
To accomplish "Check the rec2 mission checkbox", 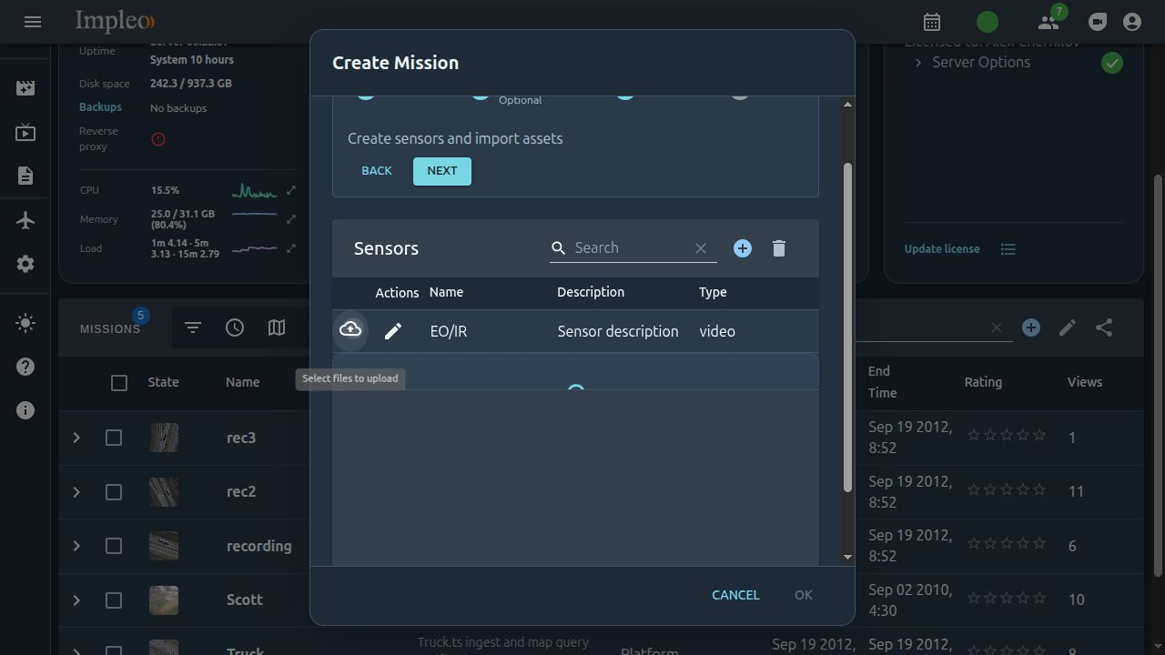I will click(114, 492).
